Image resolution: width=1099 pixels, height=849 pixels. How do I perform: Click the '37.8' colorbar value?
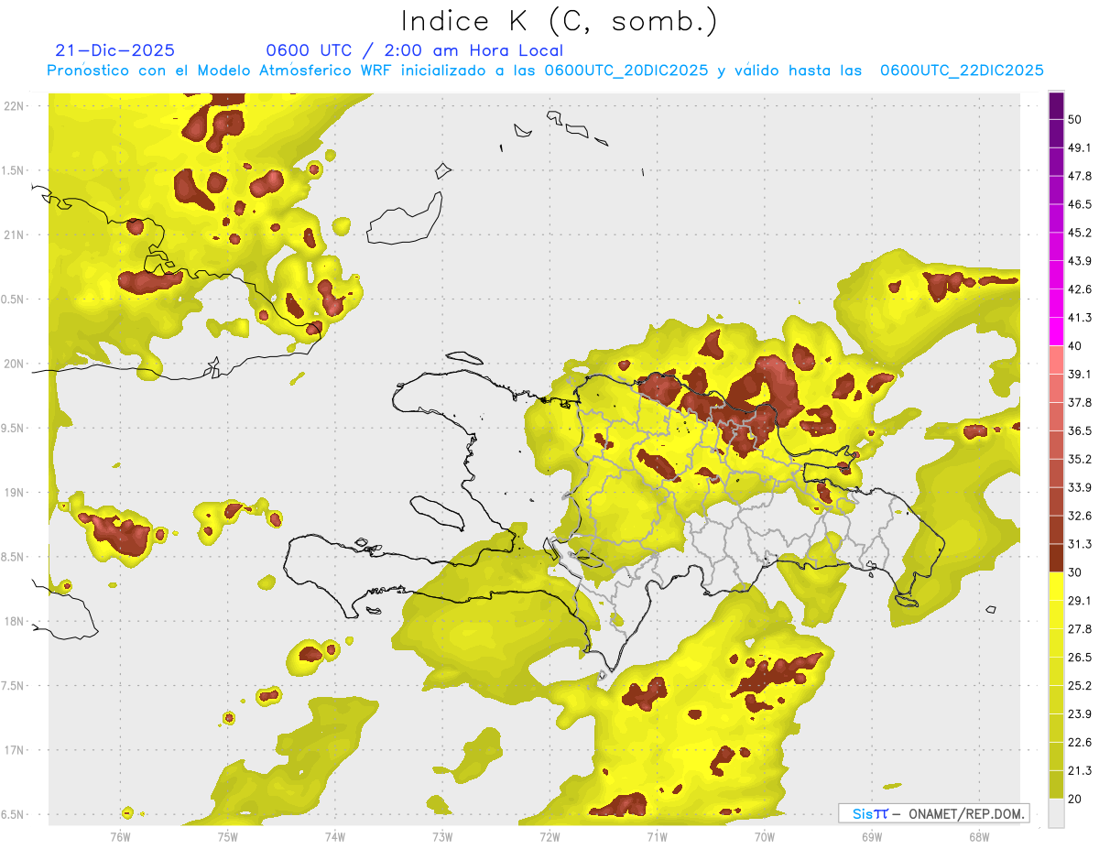tap(1081, 402)
